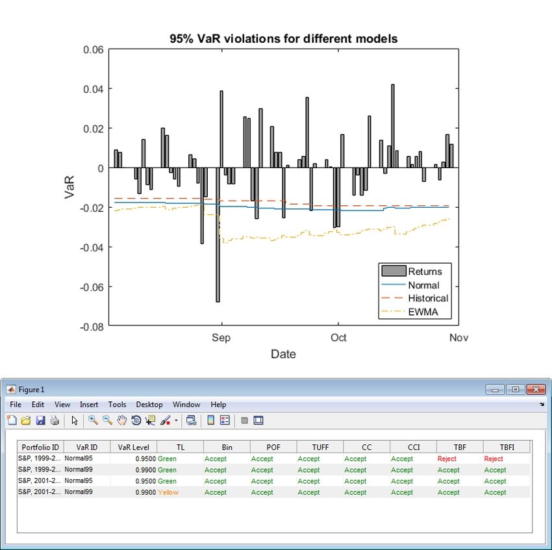Open the Insert menu
Screen dimensions: 552x550
[89, 405]
